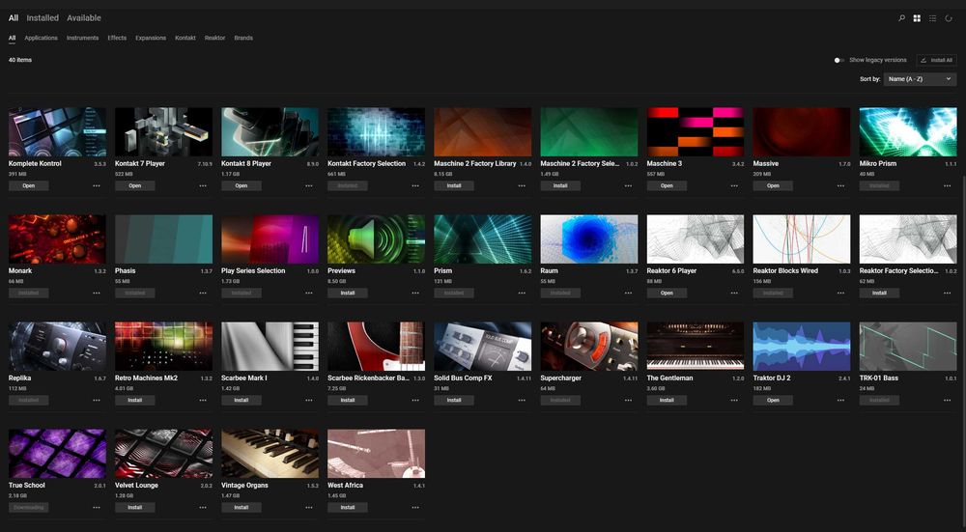Click the TRK-01 Bass thumbnail
The width and height of the screenshot is (966, 532).
pyautogui.click(x=908, y=346)
